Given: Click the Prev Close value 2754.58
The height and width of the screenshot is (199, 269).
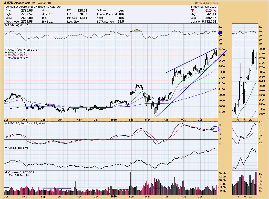Looking at the screenshot, I should 27,22.
